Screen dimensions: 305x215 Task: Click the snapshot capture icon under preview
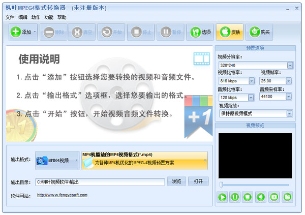point(274,197)
